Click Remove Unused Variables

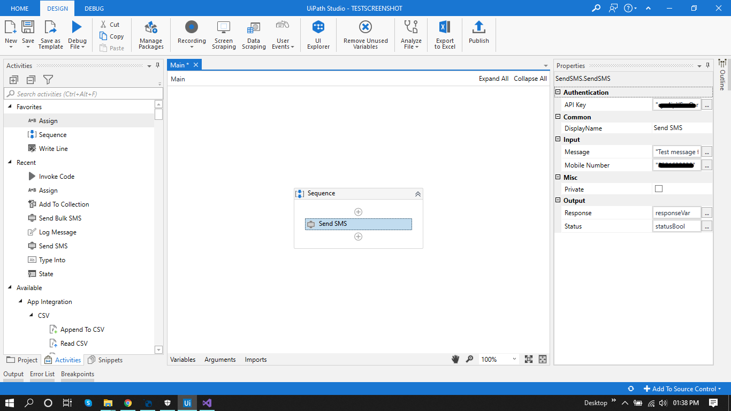point(365,35)
